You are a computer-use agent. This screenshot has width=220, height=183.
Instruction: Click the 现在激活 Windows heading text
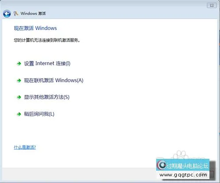[35, 28]
